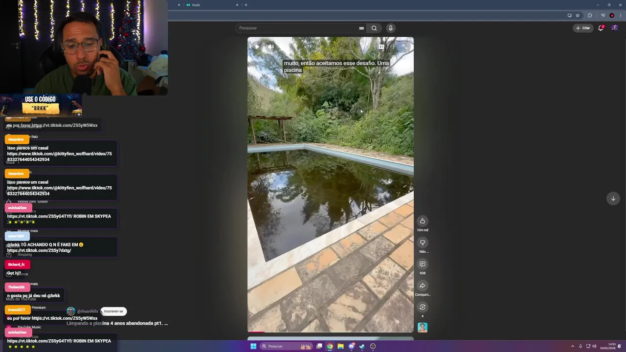Open the on-screen keyboard in search box
This screenshot has height=352, width=626.
(x=361, y=28)
